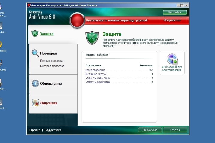Image resolution: width=215 pixels, height=143 pixels.
Task: Click the Kaspersky K icon in title bar
Action: pyautogui.click(x=29, y=5)
